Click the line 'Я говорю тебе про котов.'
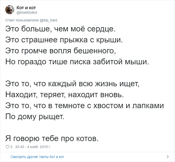The image size is (175, 162). [x=52, y=139]
